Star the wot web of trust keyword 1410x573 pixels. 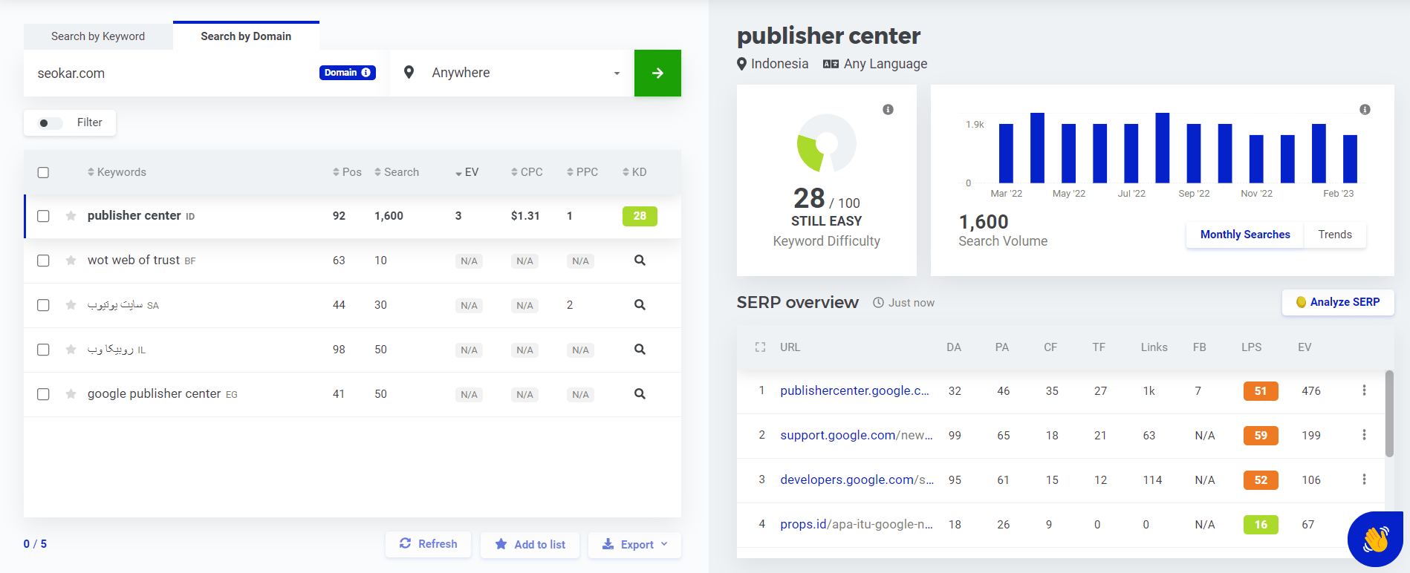point(71,261)
